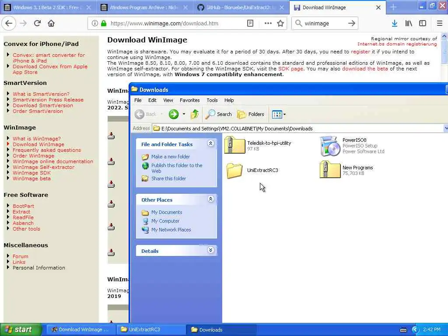
Task: Close the Download WinImage tab
Action: tap(378, 7)
